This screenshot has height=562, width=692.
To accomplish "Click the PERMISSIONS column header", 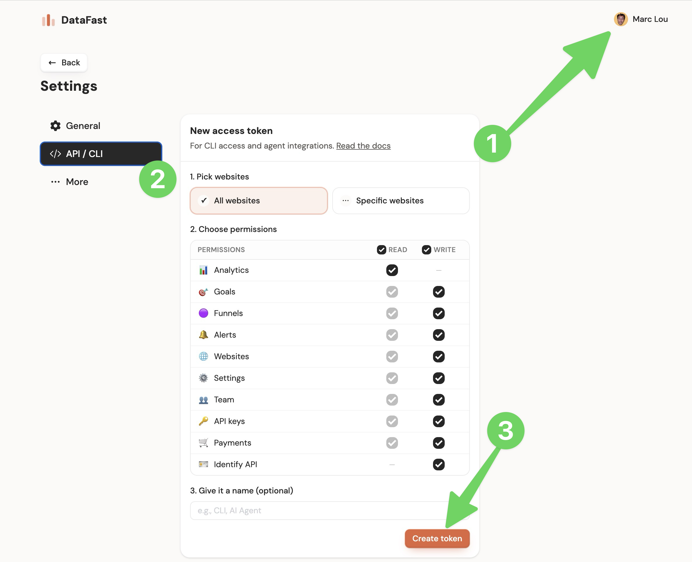I will [x=221, y=249].
